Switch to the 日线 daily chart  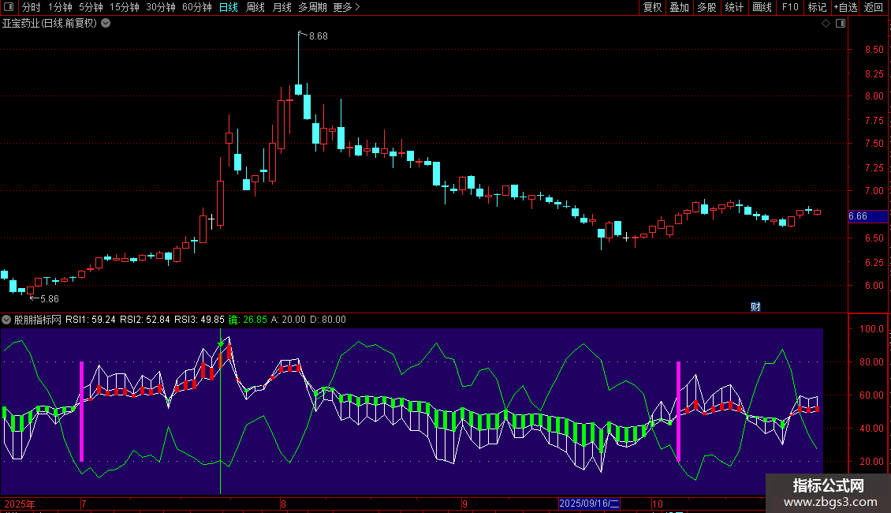(229, 7)
